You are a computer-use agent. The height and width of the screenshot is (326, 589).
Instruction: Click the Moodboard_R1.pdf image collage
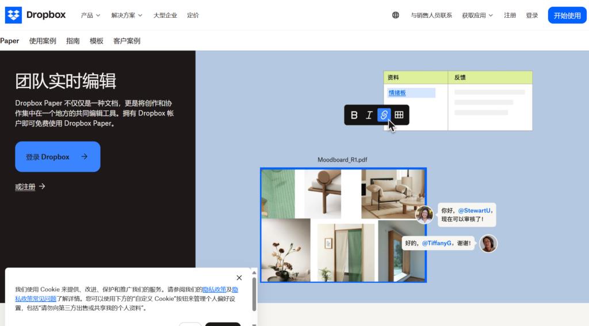click(x=343, y=225)
